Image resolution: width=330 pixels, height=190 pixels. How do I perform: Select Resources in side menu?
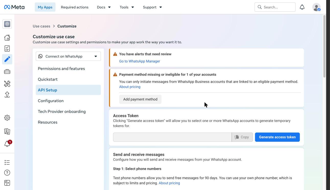68,122
